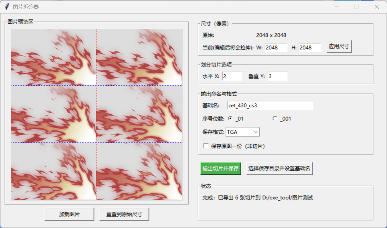
Task: Click the 划分切片选项 group label
Action: click(x=216, y=65)
